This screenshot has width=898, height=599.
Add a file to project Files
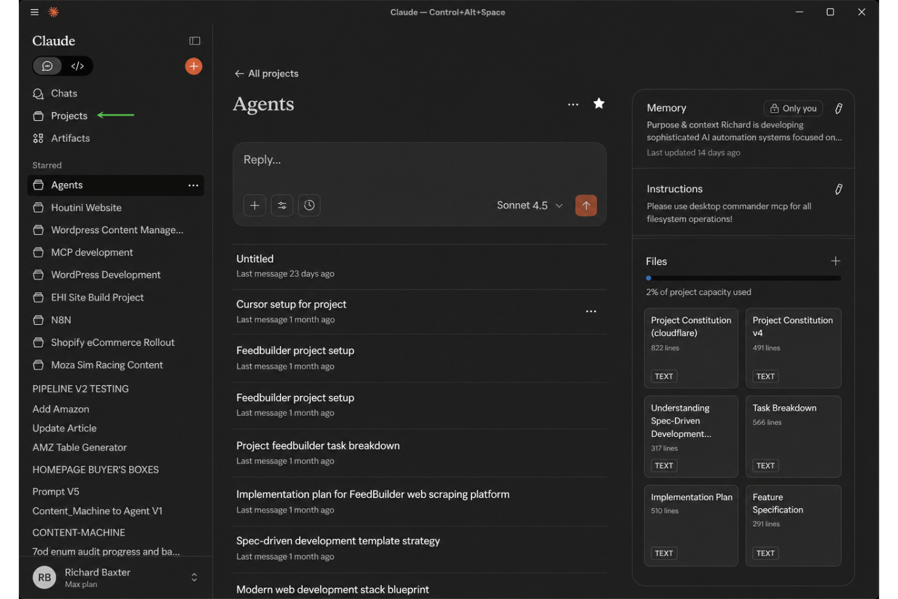pos(836,261)
